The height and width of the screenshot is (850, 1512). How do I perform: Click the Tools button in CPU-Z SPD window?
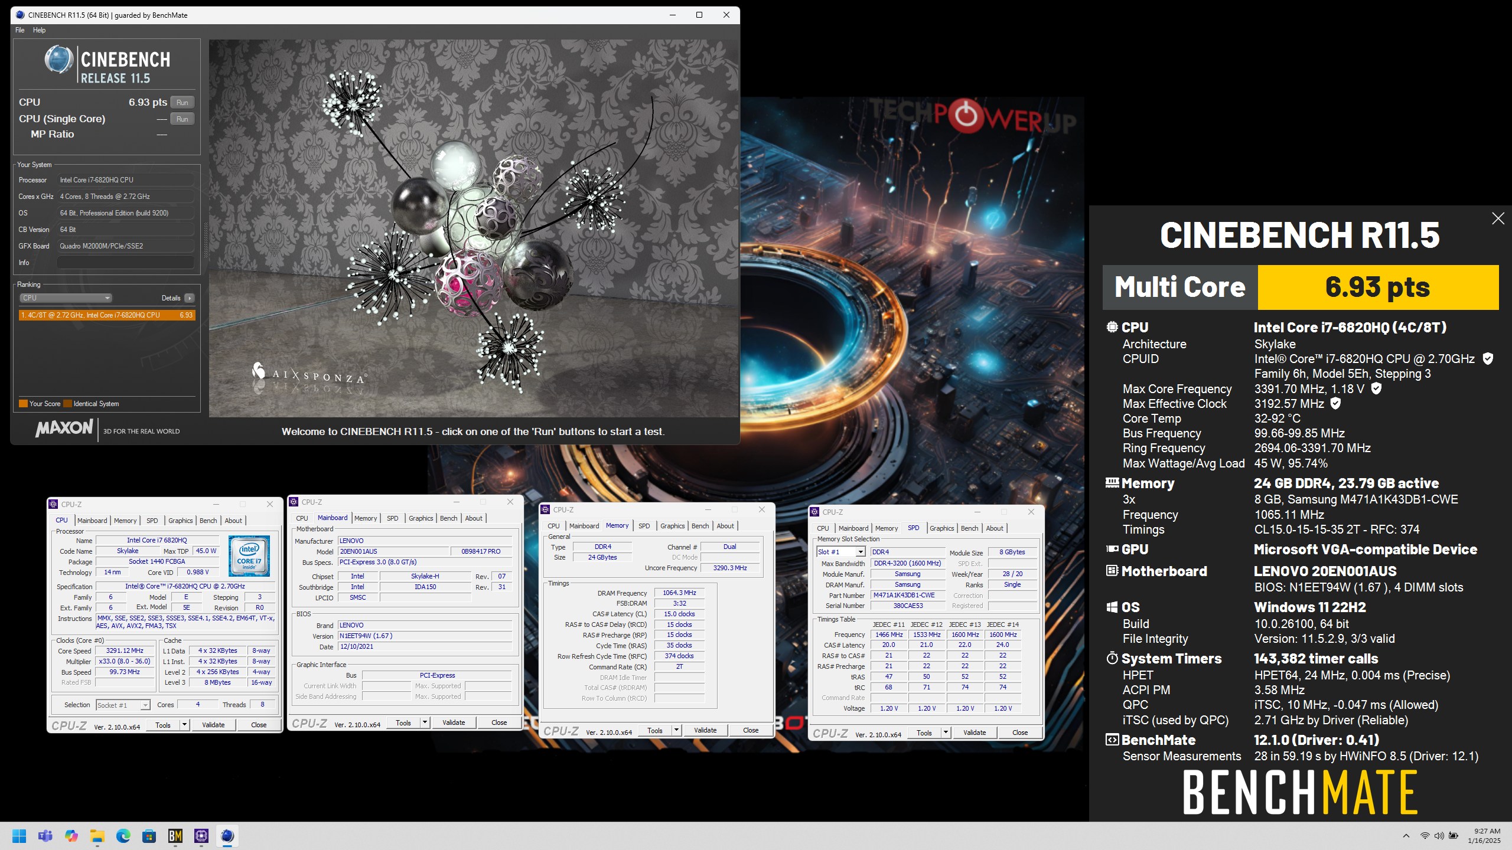[924, 733]
